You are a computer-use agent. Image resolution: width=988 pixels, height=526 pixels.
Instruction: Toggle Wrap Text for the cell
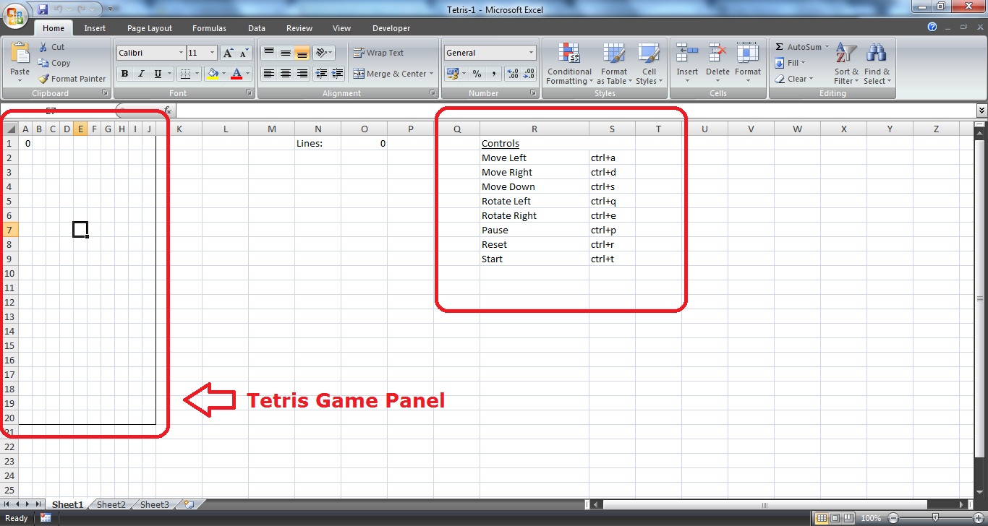378,53
